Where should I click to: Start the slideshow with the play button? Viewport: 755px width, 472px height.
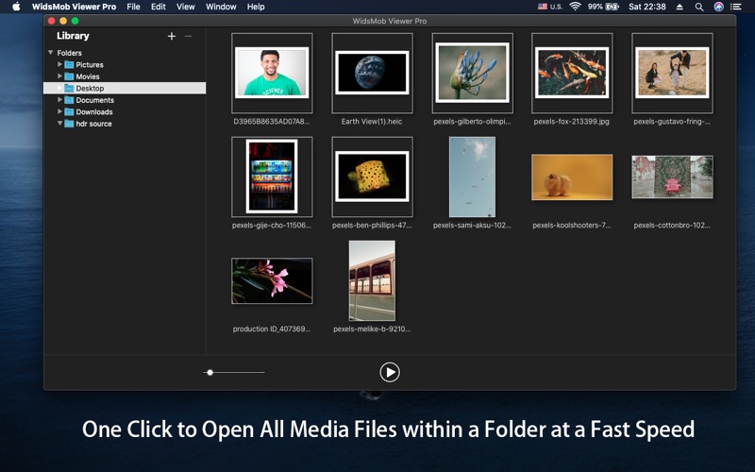coord(390,372)
